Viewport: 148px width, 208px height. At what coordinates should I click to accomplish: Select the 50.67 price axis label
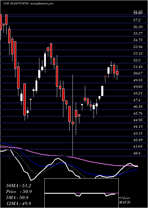point(138,73)
